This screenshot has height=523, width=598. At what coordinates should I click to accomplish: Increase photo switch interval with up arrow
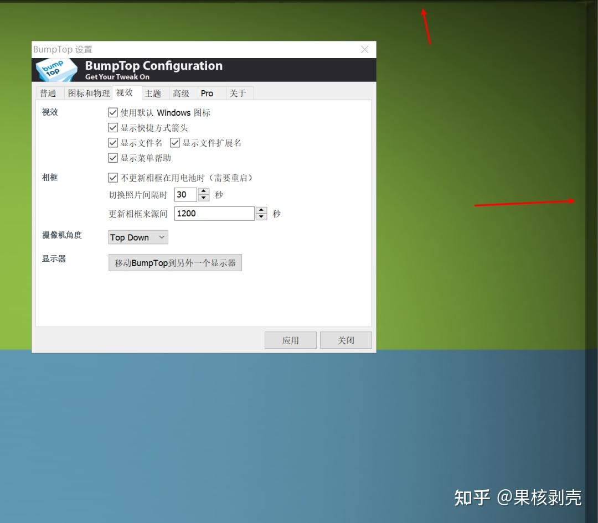[203, 191]
